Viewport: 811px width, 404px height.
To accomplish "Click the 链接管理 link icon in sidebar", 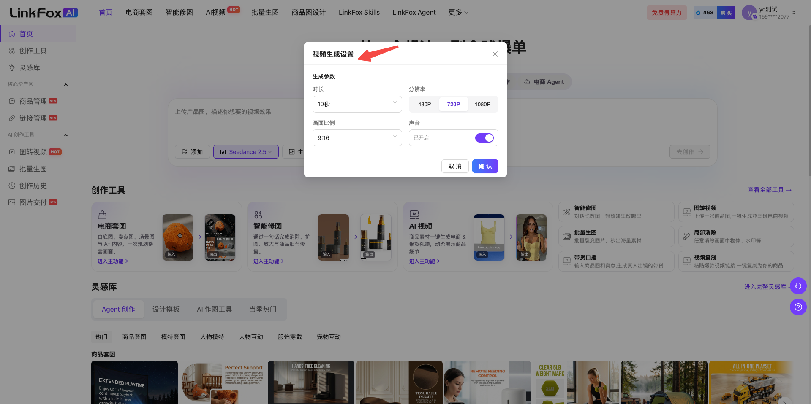I will tap(12, 118).
